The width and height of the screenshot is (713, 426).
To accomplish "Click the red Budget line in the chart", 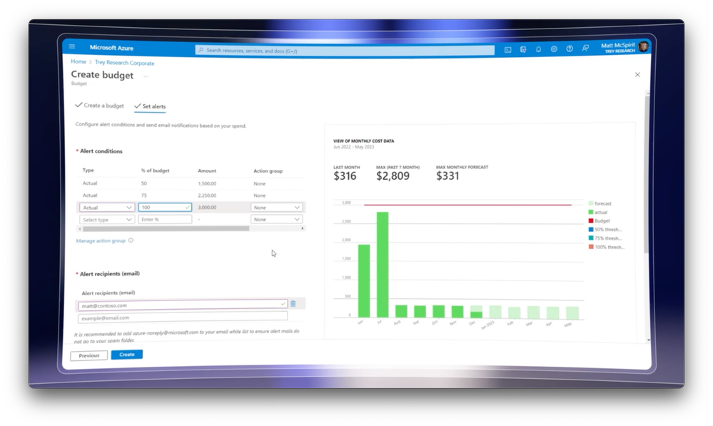I will pos(467,205).
